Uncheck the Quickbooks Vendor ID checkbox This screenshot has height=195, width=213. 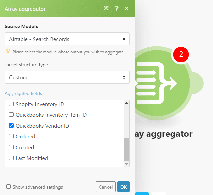(x=11, y=126)
